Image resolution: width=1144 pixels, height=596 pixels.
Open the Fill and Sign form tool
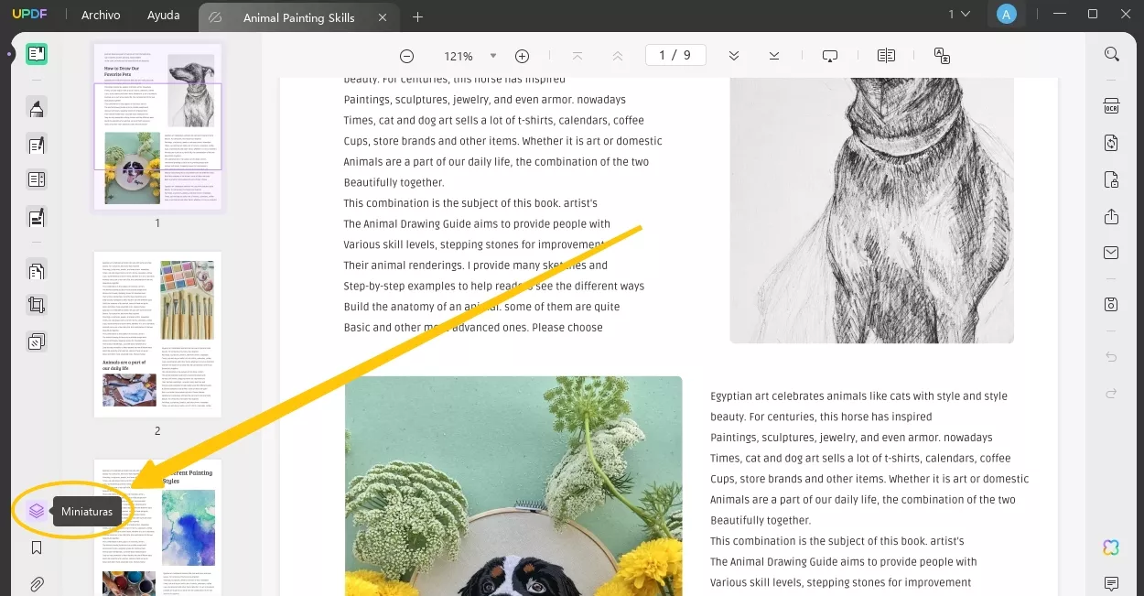(37, 217)
